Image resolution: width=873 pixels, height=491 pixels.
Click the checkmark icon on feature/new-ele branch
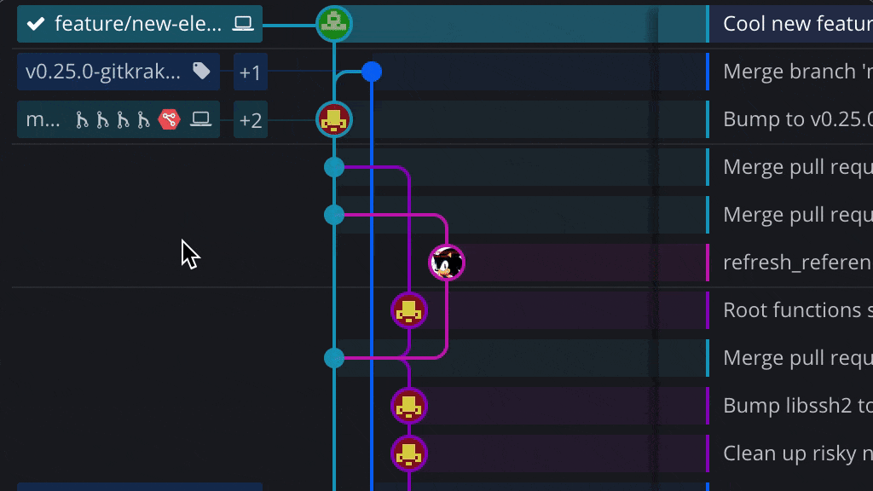coord(36,24)
